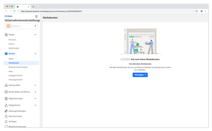212x131 pixels.
Task: Bookmark this page with the star icon
Action: (196, 11)
